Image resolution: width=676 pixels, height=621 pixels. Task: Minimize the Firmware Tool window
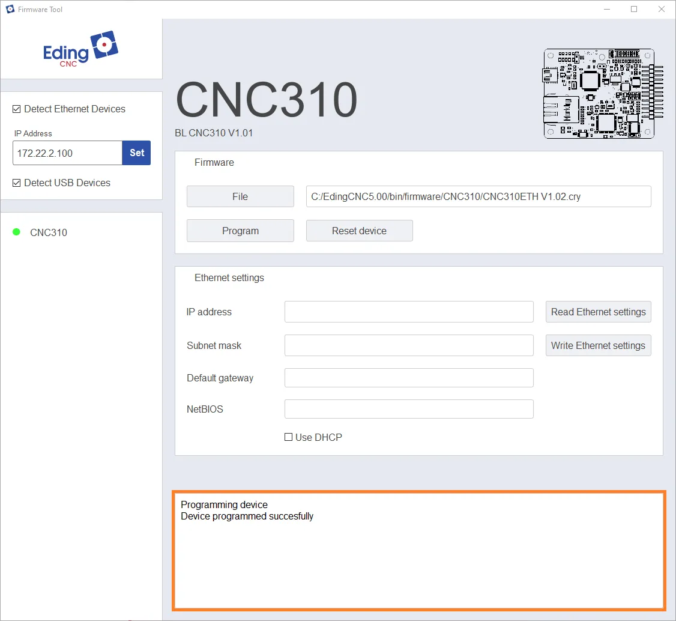(607, 9)
